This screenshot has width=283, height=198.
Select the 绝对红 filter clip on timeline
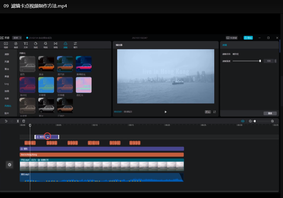click(47, 137)
